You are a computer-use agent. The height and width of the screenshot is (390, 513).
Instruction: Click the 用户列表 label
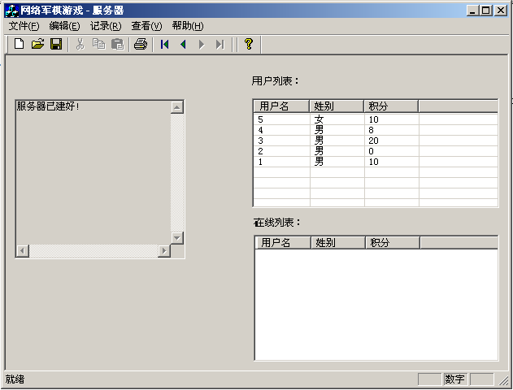click(x=275, y=80)
